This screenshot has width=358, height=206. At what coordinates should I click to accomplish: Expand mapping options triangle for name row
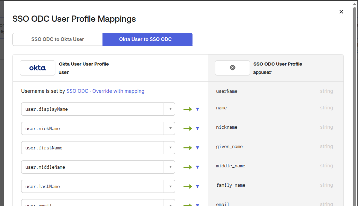[x=197, y=109]
